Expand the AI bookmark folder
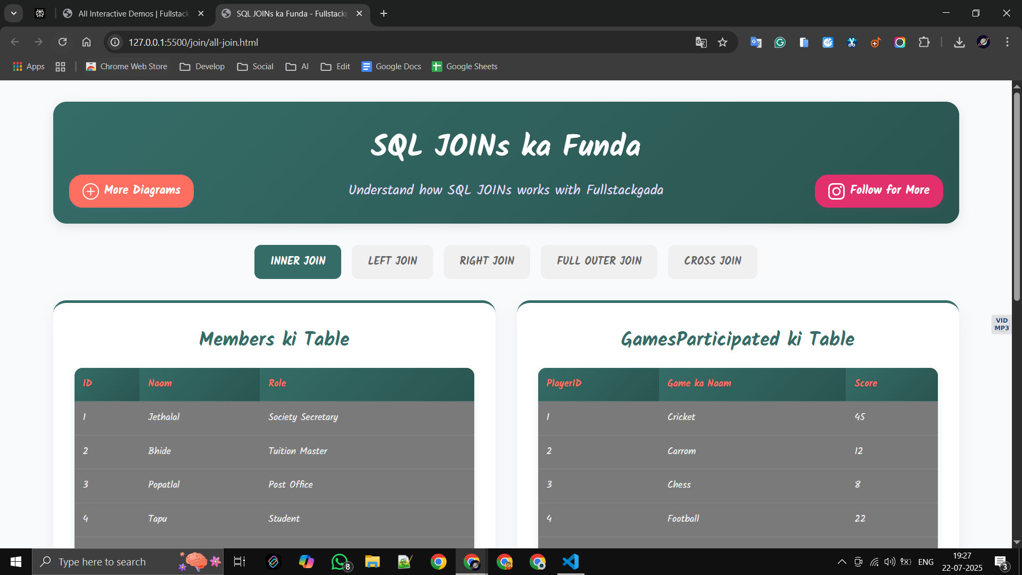Image resolution: width=1022 pixels, height=575 pixels. (297, 67)
